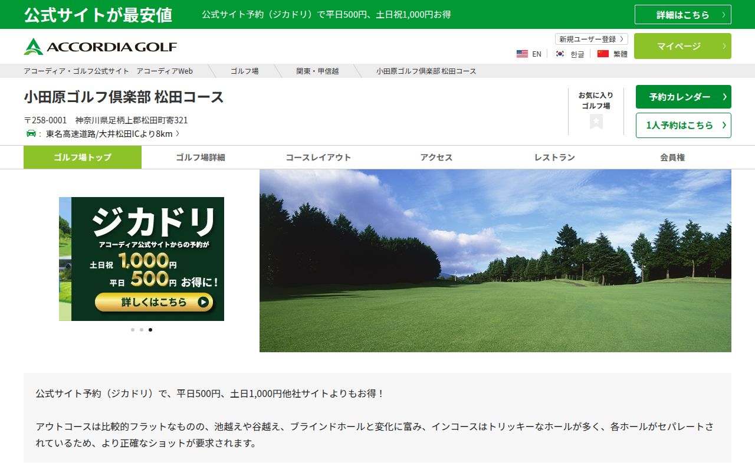Click the Korean flag icon
The image size is (755, 472).
pos(560,54)
